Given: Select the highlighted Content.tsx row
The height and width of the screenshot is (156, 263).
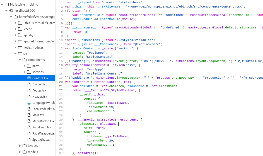Looking at the screenshot, I should 28,78.
